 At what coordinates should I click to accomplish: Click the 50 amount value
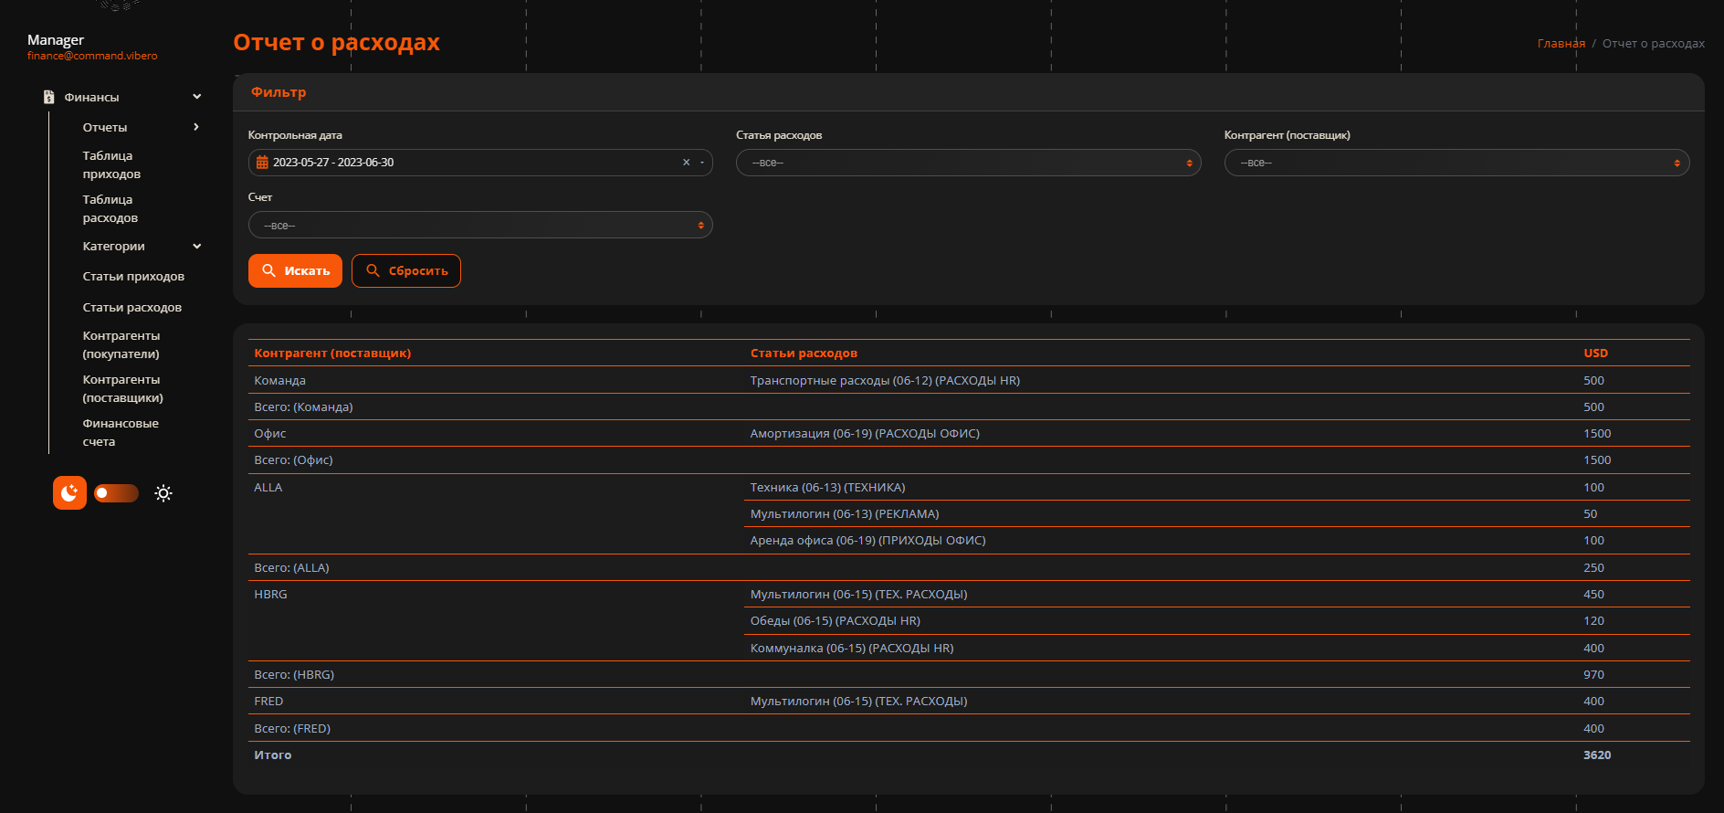click(x=1590, y=513)
